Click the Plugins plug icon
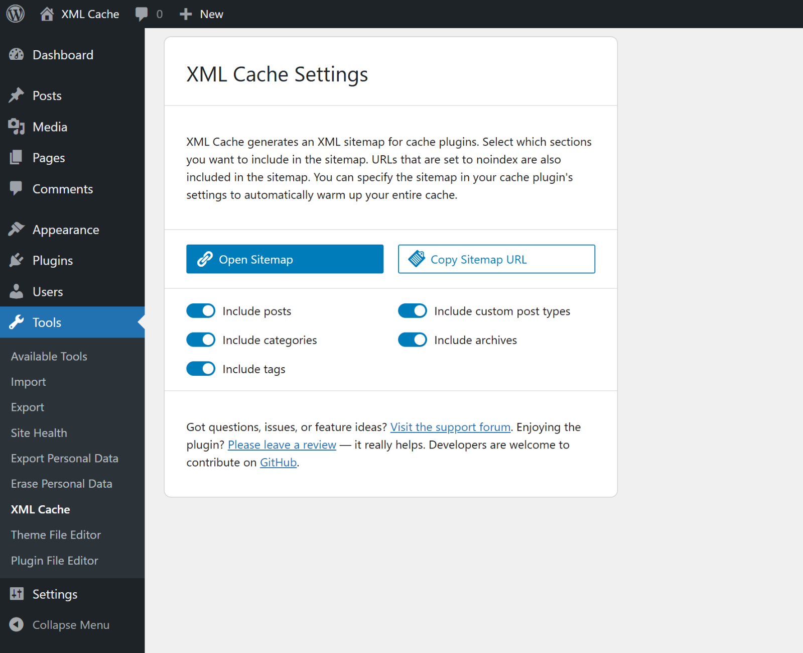This screenshot has height=653, width=803. tap(17, 260)
